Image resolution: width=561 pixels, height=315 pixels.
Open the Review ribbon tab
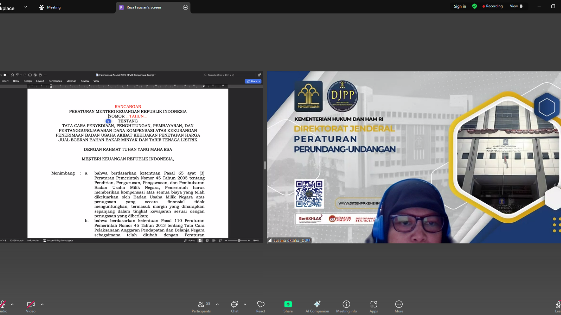(85, 81)
